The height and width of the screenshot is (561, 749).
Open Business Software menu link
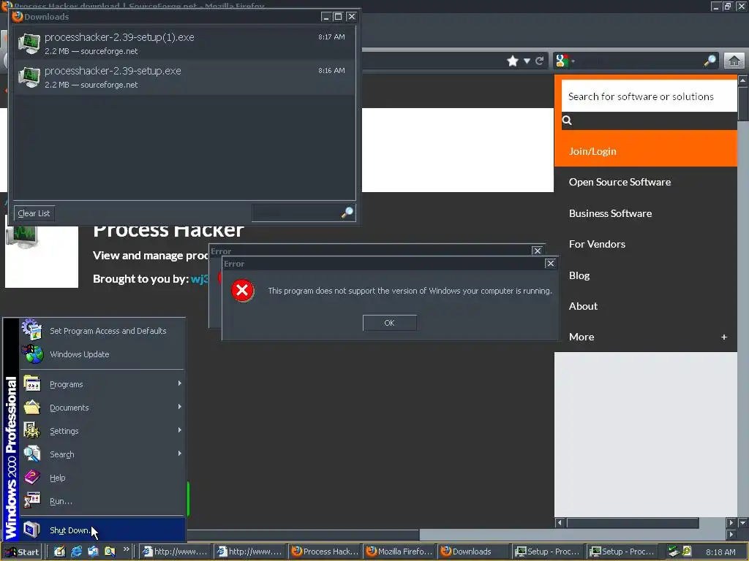pyautogui.click(x=610, y=213)
